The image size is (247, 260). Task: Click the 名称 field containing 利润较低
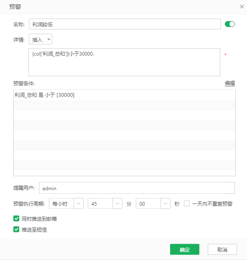[125, 24]
